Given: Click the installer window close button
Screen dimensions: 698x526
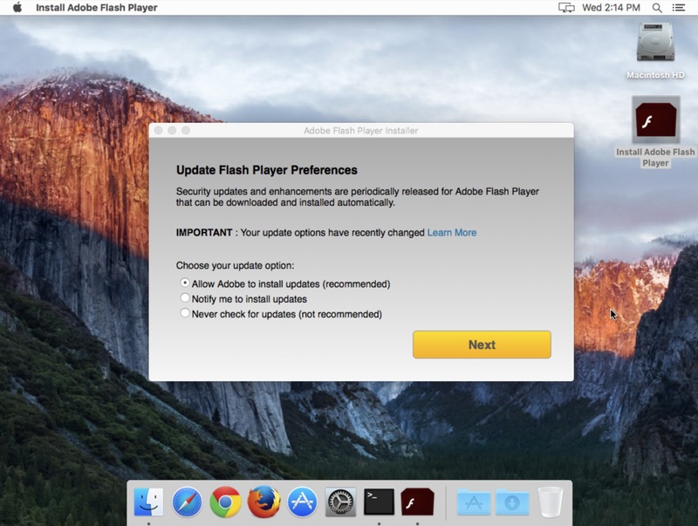Looking at the screenshot, I should click(158, 130).
